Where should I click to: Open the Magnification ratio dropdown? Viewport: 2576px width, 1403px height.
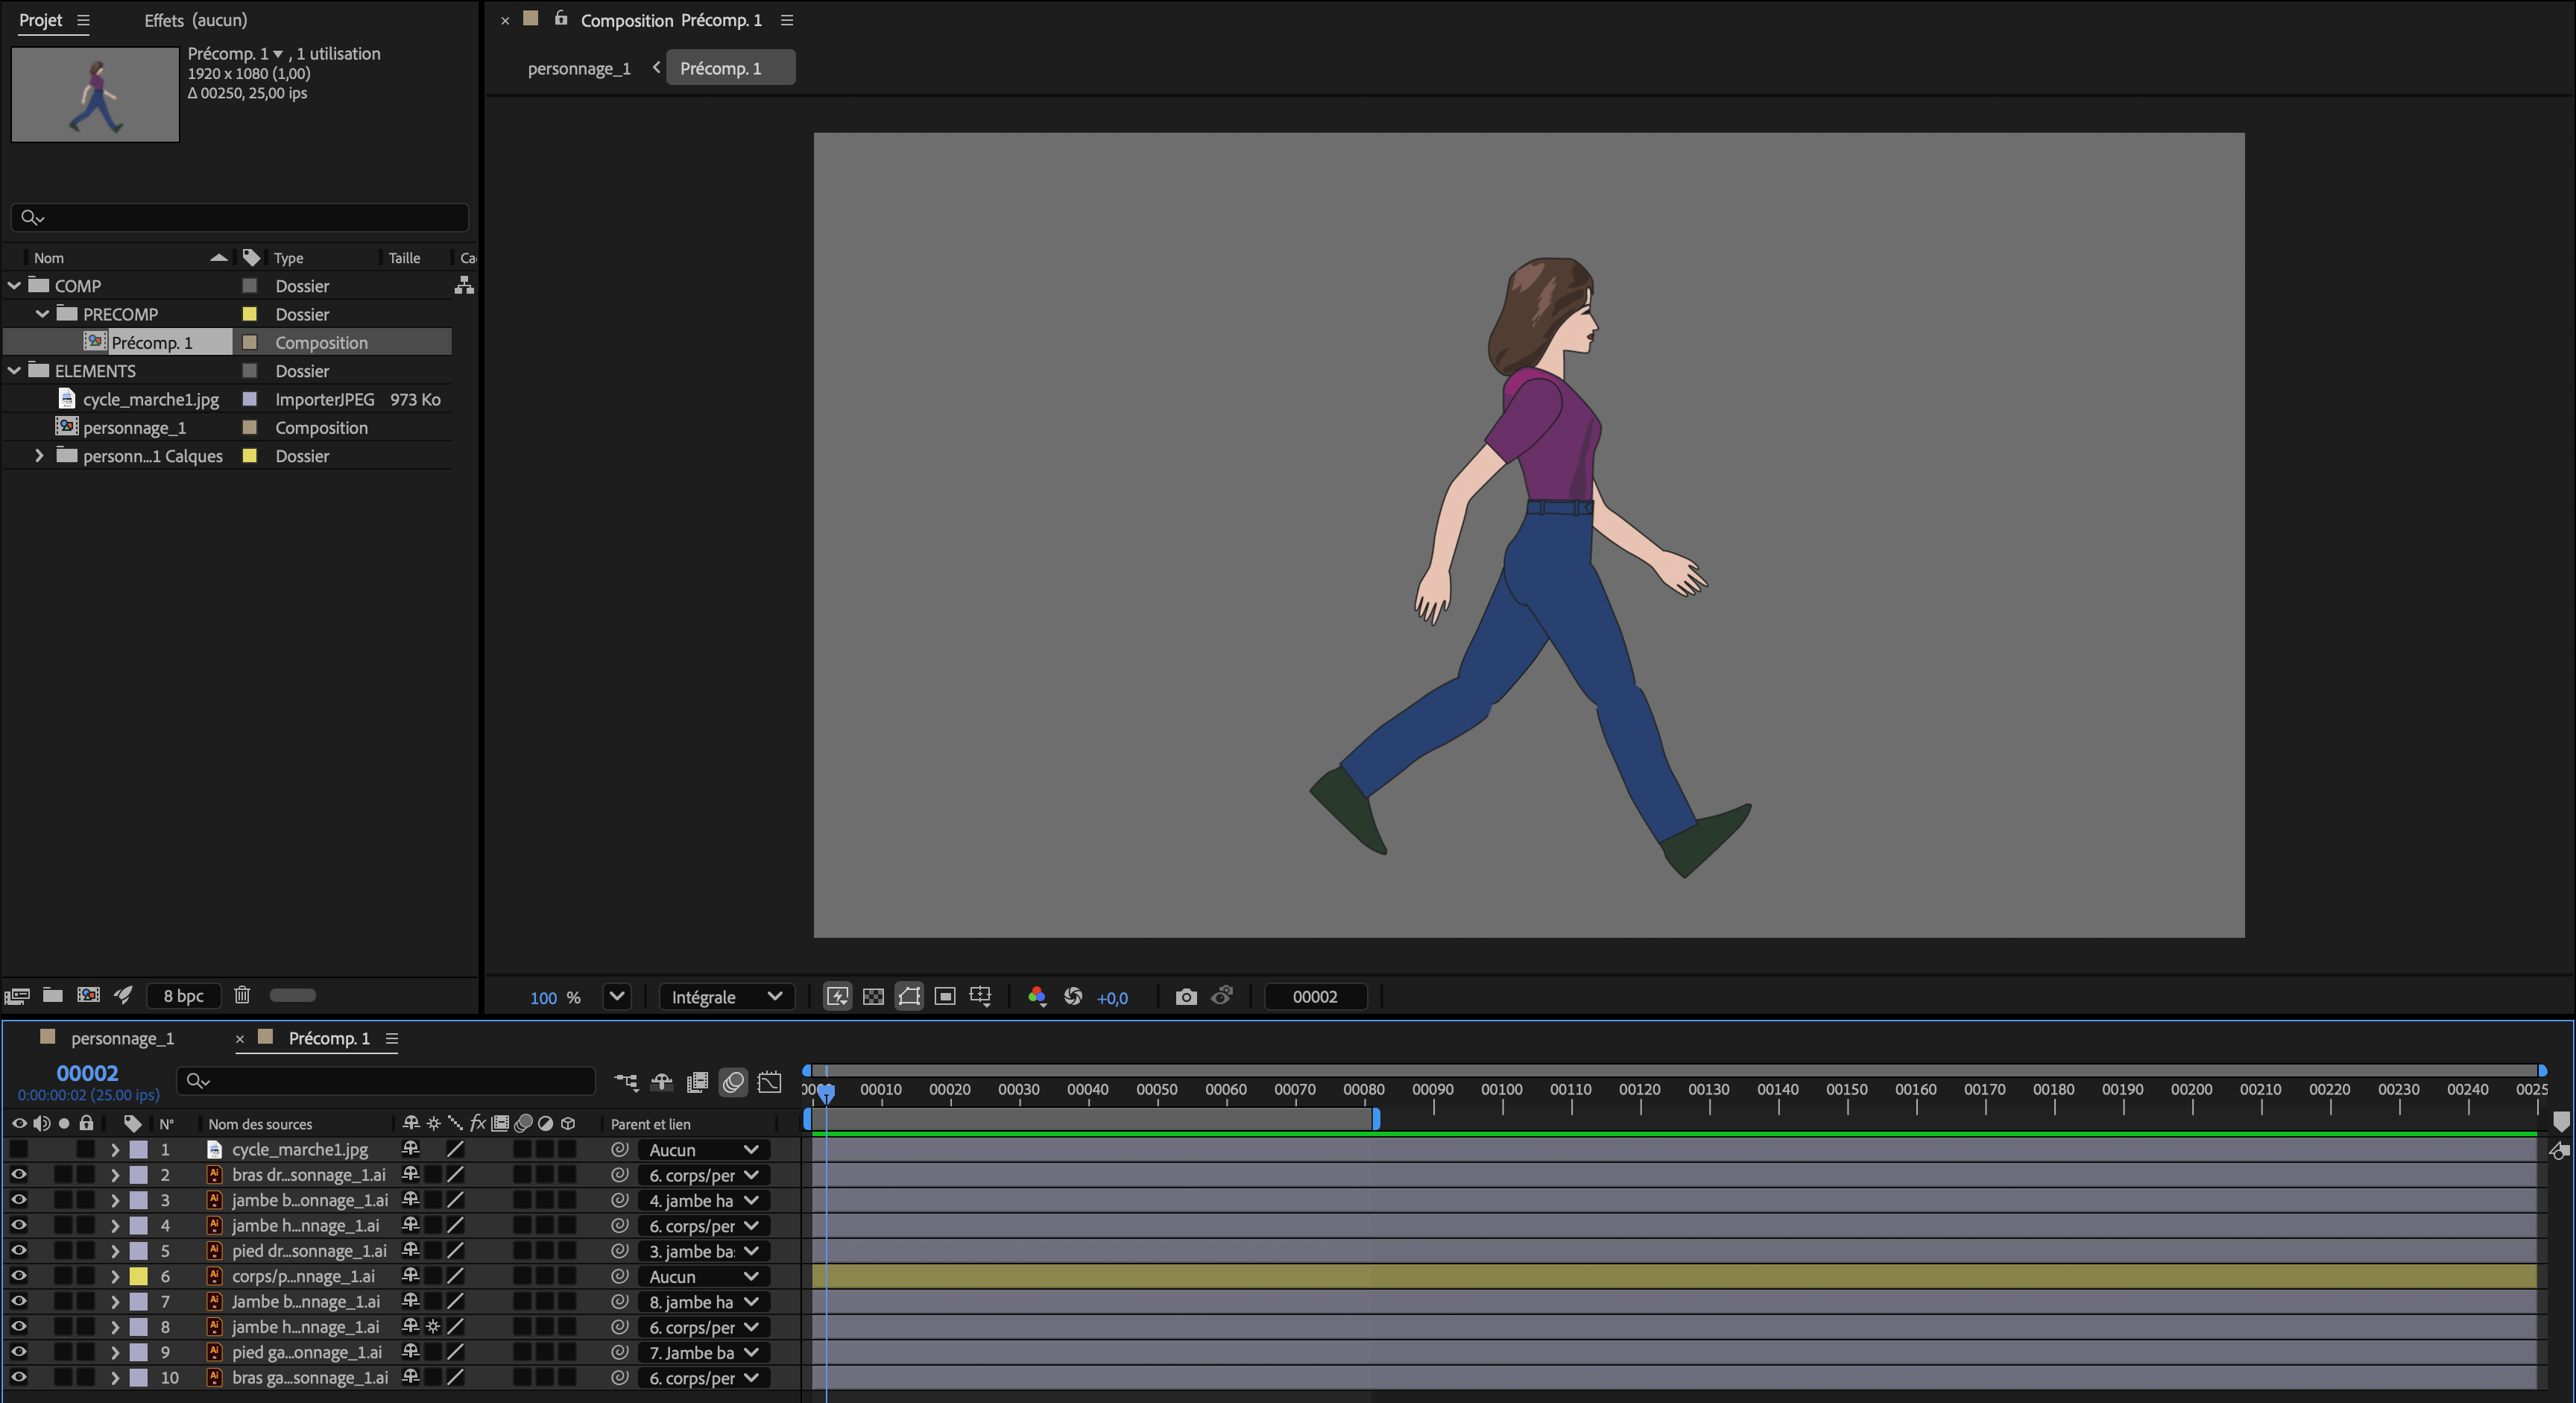617,997
